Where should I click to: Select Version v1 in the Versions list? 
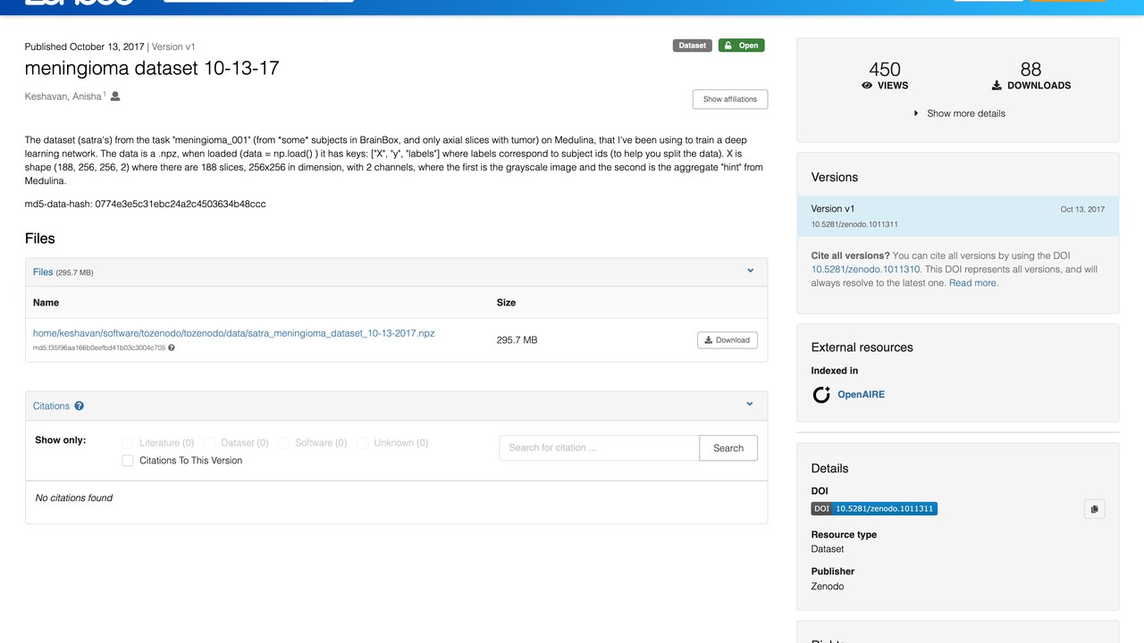coord(958,216)
